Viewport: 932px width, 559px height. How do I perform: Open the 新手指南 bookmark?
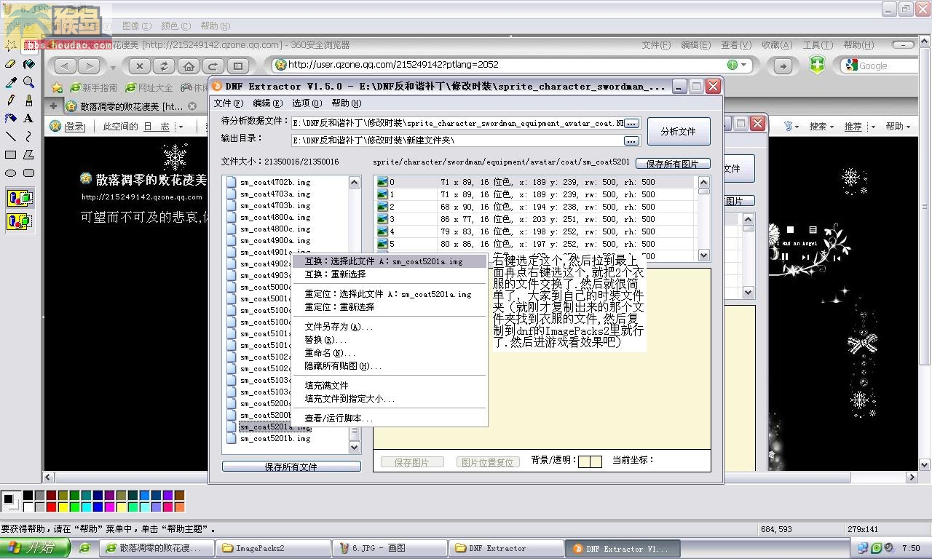[x=94, y=87]
